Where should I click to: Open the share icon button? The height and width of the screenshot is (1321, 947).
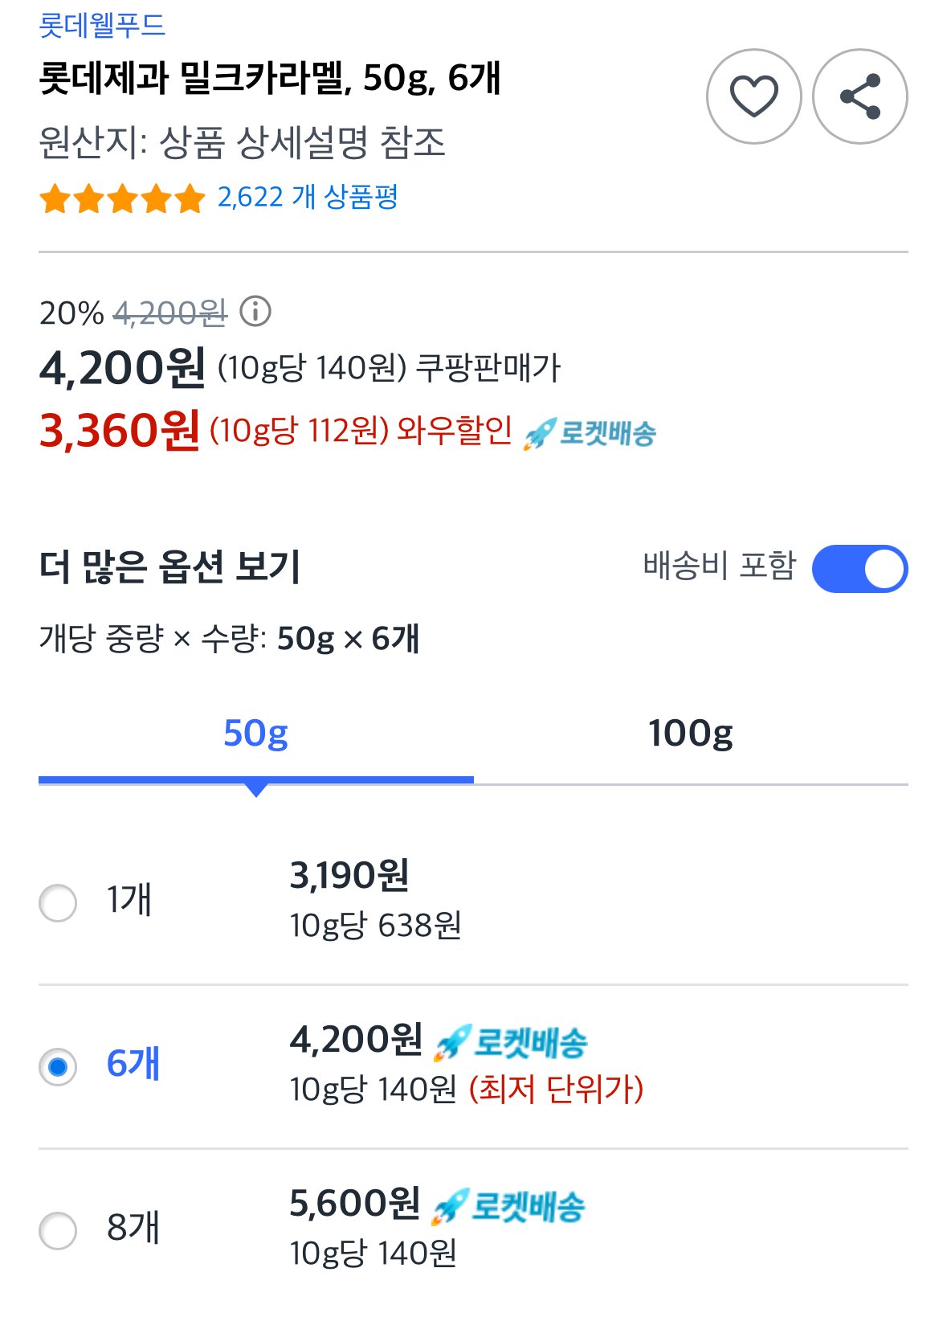pos(860,96)
